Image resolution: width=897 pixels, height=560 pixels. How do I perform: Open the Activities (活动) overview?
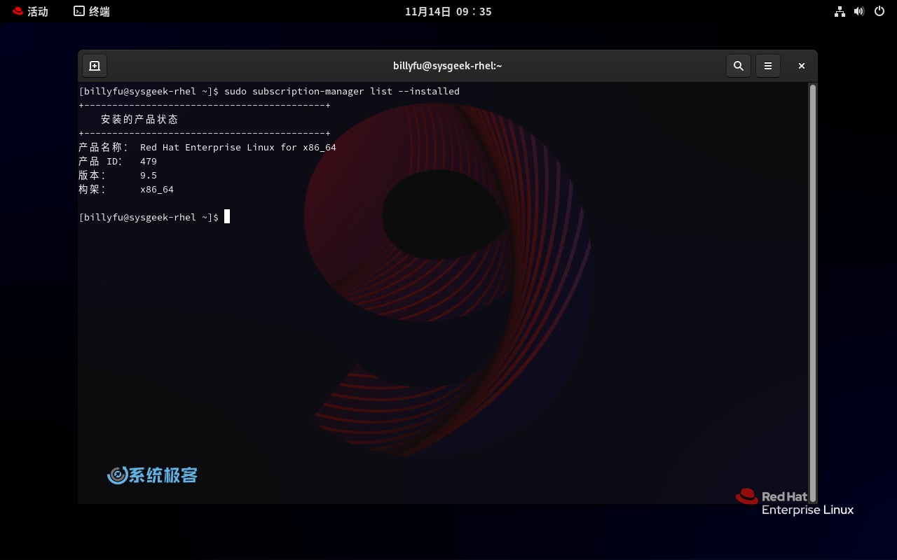pos(30,11)
